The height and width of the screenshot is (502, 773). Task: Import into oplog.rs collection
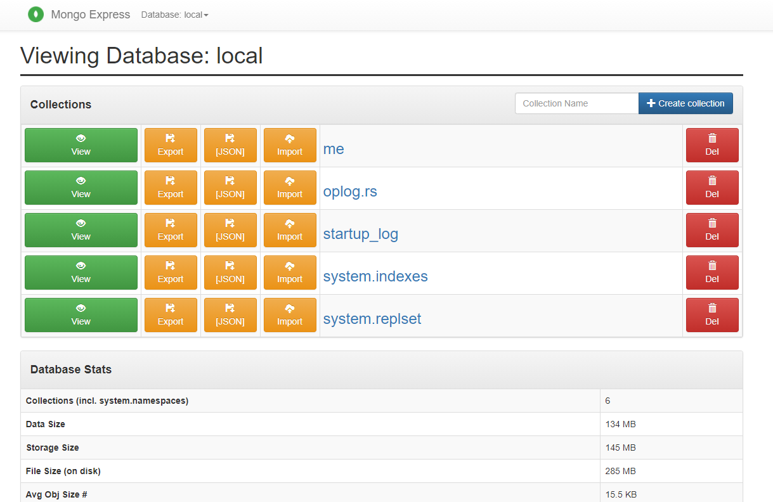(x=290, y=188)
